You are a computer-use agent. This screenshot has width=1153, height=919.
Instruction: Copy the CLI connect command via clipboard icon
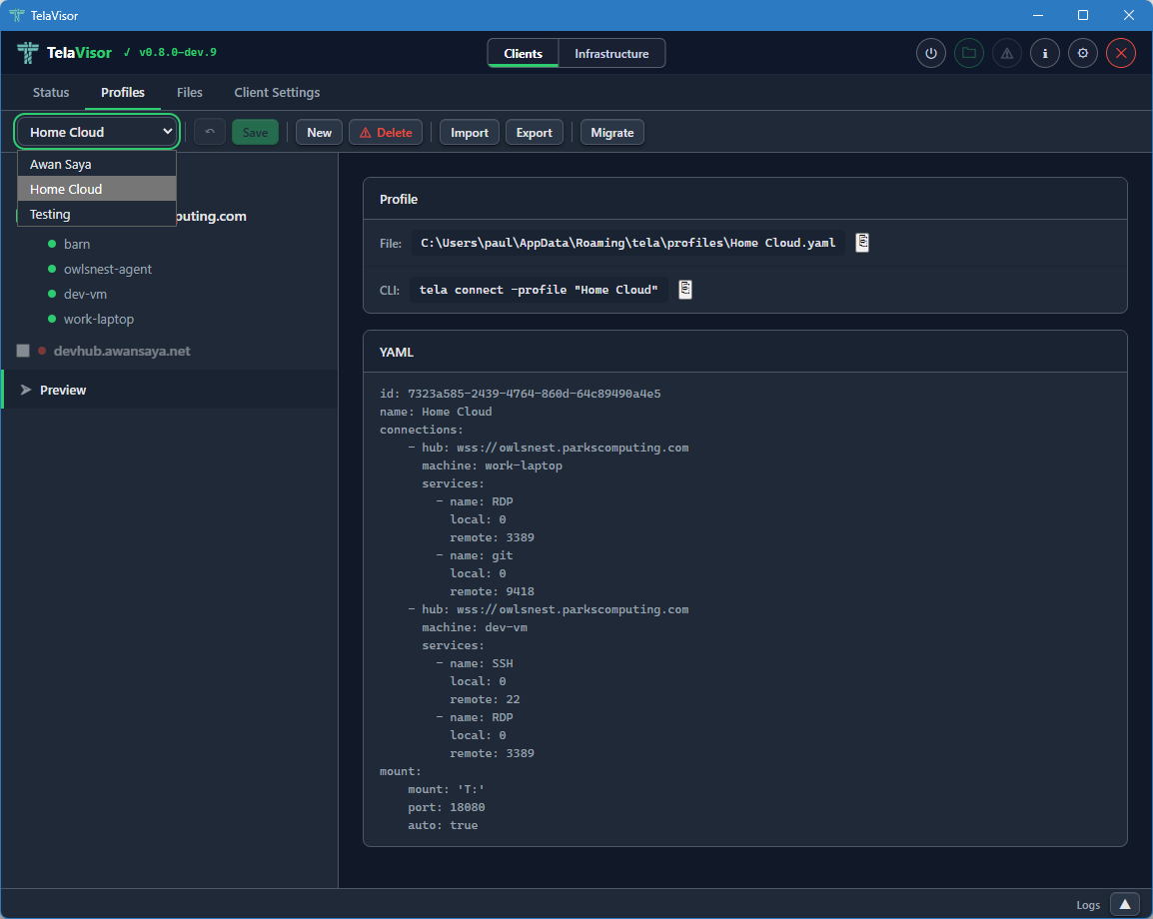click(x=684, y=290)
